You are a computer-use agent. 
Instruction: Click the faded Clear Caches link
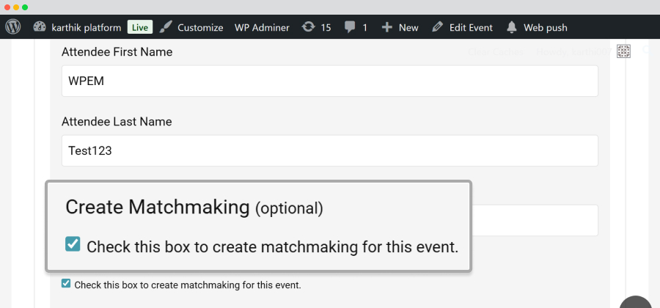[x=496, y=52]
